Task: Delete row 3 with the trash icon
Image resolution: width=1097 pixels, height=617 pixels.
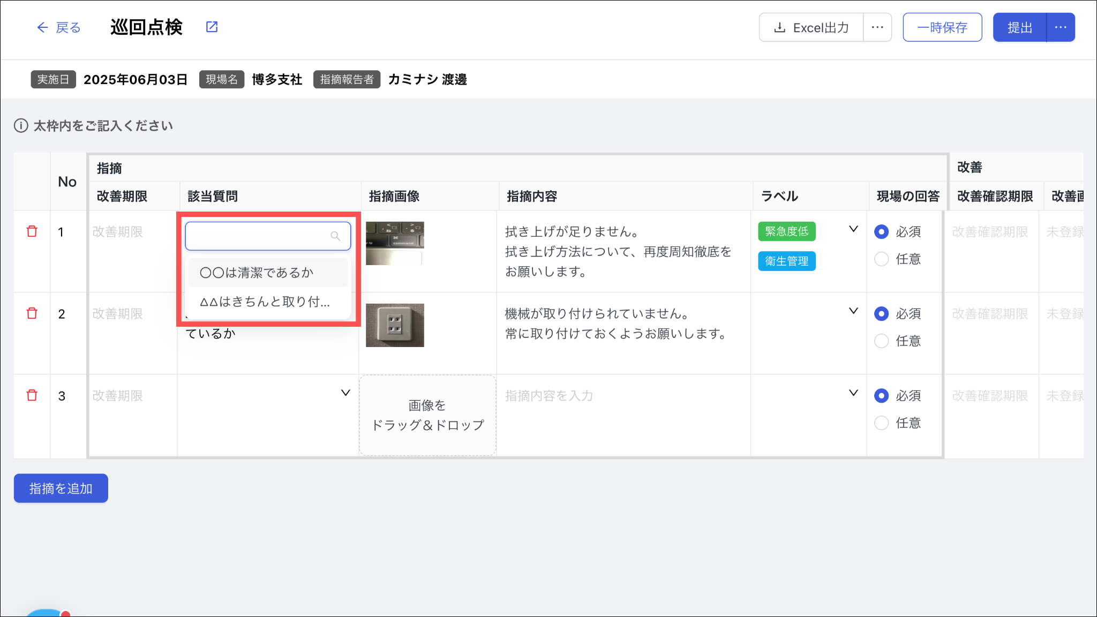Action: pyautogui.click(x=32, y=395)
